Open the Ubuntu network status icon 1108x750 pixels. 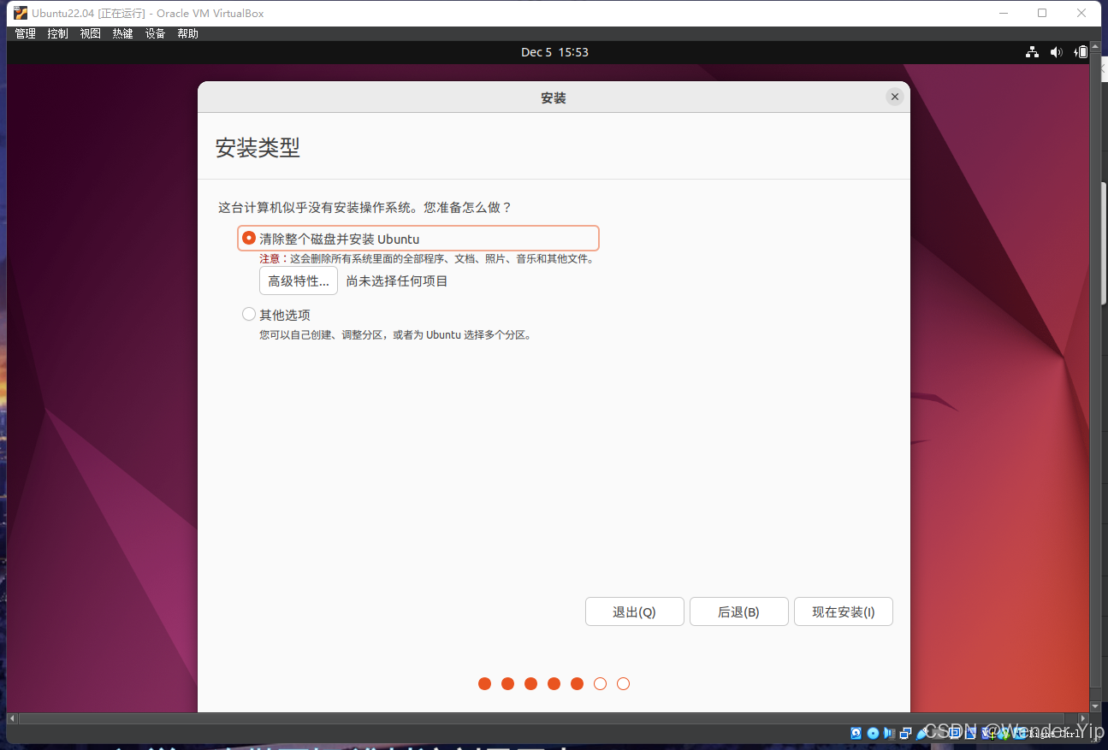click(1033, 52)
